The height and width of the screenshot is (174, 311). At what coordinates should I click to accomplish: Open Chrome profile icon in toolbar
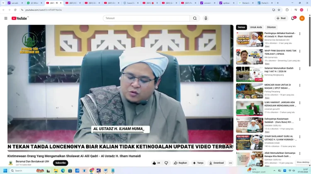[x=302, y=10]
